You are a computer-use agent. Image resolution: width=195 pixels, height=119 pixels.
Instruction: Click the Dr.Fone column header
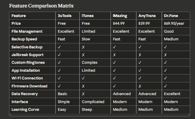pyautogui.click(x=171, y=16)
